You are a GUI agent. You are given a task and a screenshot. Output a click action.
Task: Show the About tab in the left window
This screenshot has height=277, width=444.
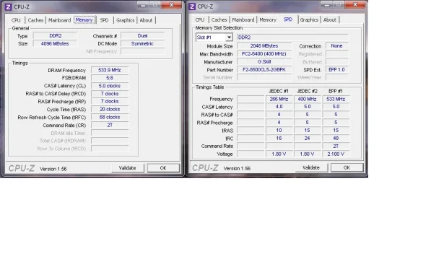(146, 20)
